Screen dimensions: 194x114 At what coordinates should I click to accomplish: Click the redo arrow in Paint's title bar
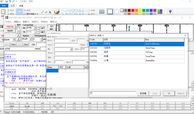pos(13,1)
